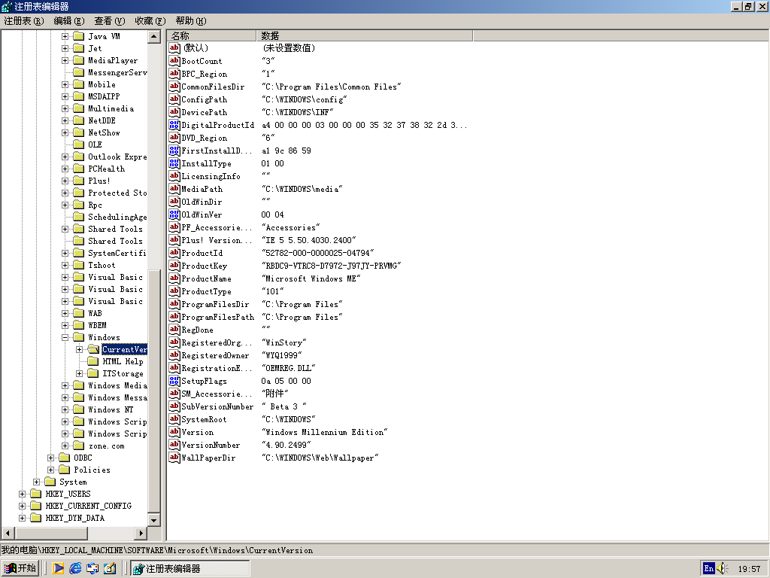
Task: Select the HTML Help key in the tree
Action: [123, 361]
